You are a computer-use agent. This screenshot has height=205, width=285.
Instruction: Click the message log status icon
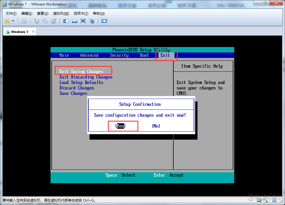(274, 200)
